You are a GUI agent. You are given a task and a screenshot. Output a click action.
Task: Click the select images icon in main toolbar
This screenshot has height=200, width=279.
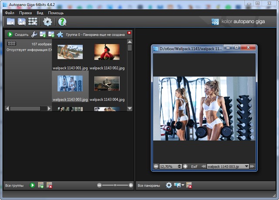coord(21,22)
